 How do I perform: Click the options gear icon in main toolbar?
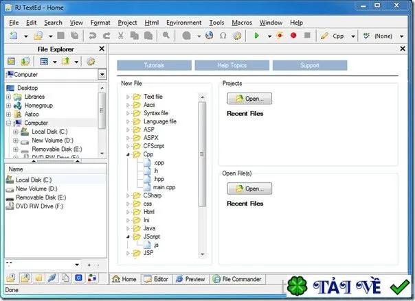coord(237,36)
